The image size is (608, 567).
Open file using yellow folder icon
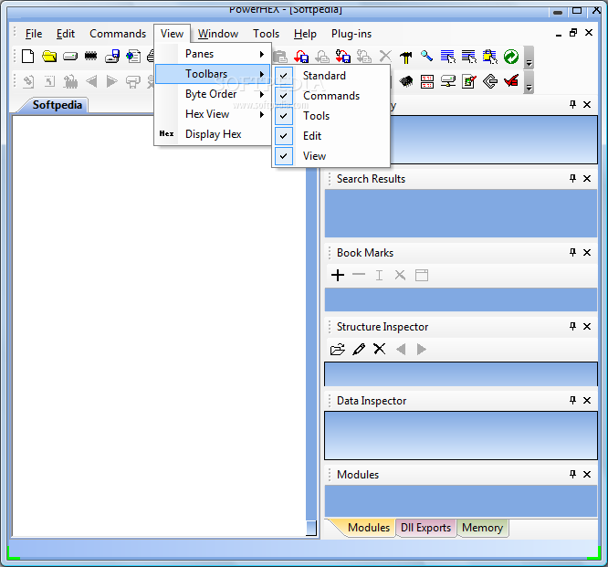[49, 57]
